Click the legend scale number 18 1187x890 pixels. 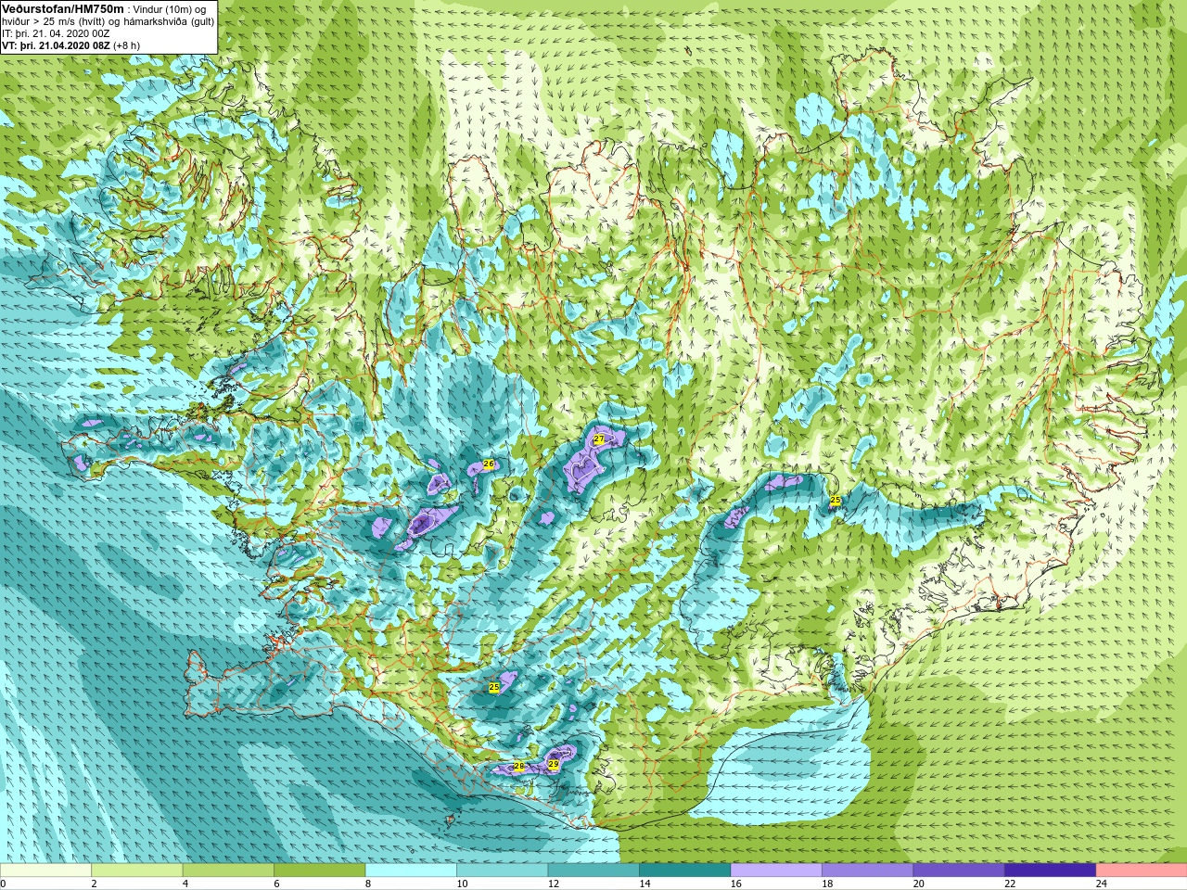(x=827, y=884)
